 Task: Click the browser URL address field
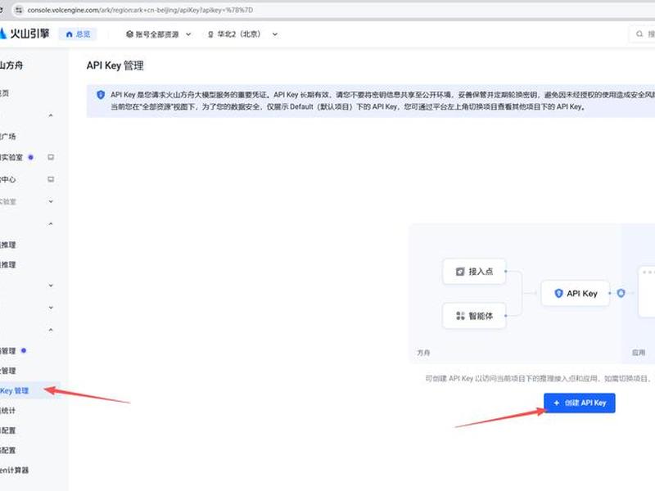click(334, 10)
